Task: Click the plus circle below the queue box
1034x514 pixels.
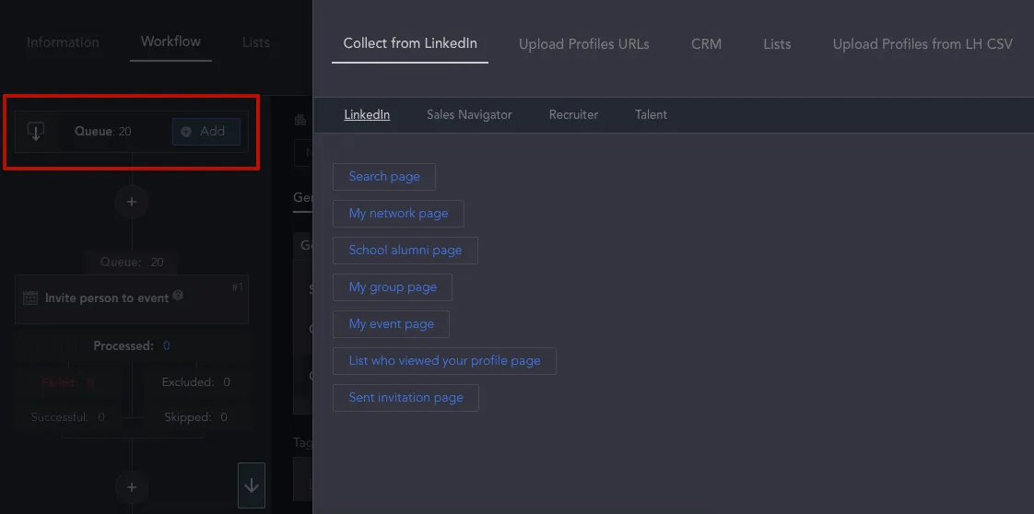Action: pyautogui.click(x=132, y=202)
